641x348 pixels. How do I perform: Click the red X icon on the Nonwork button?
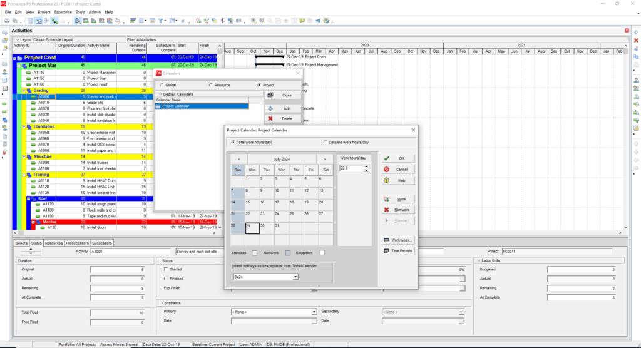[x=387, y=210]
